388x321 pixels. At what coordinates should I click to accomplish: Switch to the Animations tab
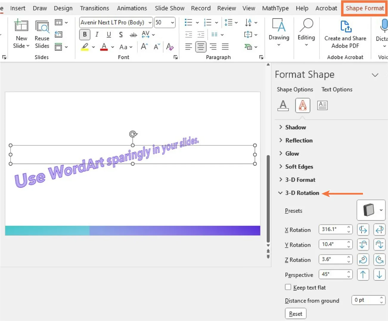point(132,8)
